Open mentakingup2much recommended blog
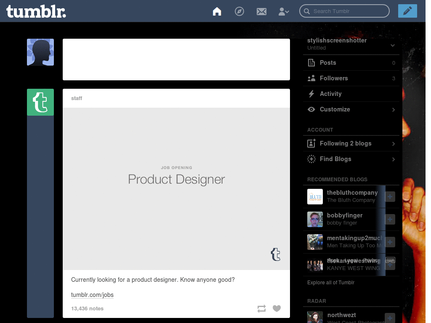This screenshot has width=431, height=323. point(354,238)
